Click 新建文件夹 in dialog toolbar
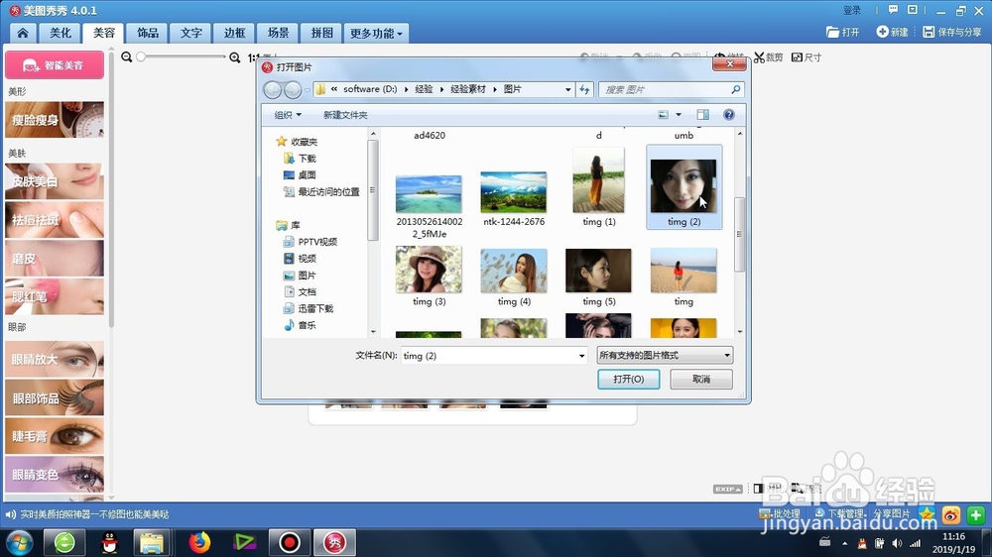The width and height of the screenshot is (992, 557). coord(345,115)
